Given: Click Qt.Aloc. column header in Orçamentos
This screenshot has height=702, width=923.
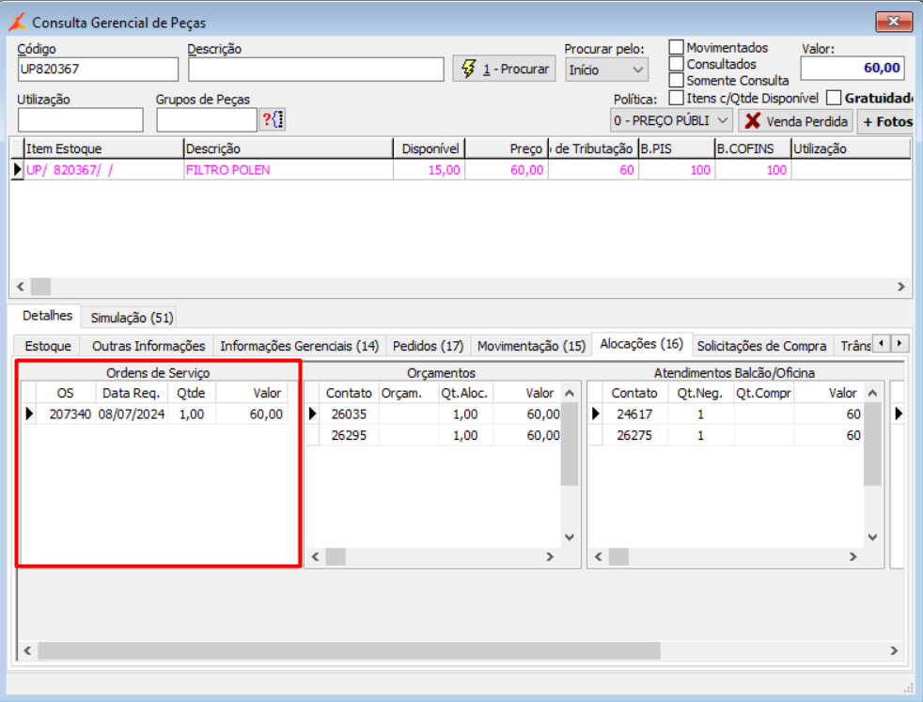Looking at the screenshot, I should click(466, 393).
